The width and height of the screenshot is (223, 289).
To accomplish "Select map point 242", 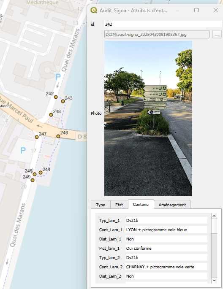I will [x=56, y=97].
